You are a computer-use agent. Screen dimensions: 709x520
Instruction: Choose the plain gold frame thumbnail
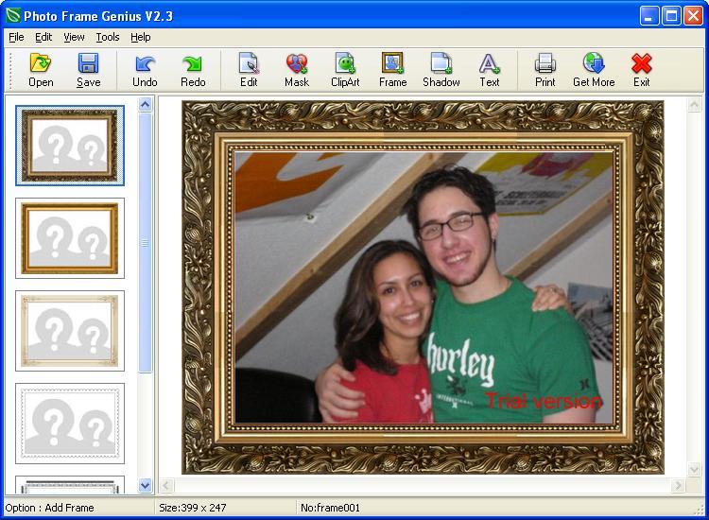70,238
